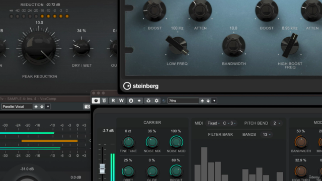The width and height of the screenshot is (322, 181).
Task: Click the Parallel Vocal preset field
Action: point(17,107)
